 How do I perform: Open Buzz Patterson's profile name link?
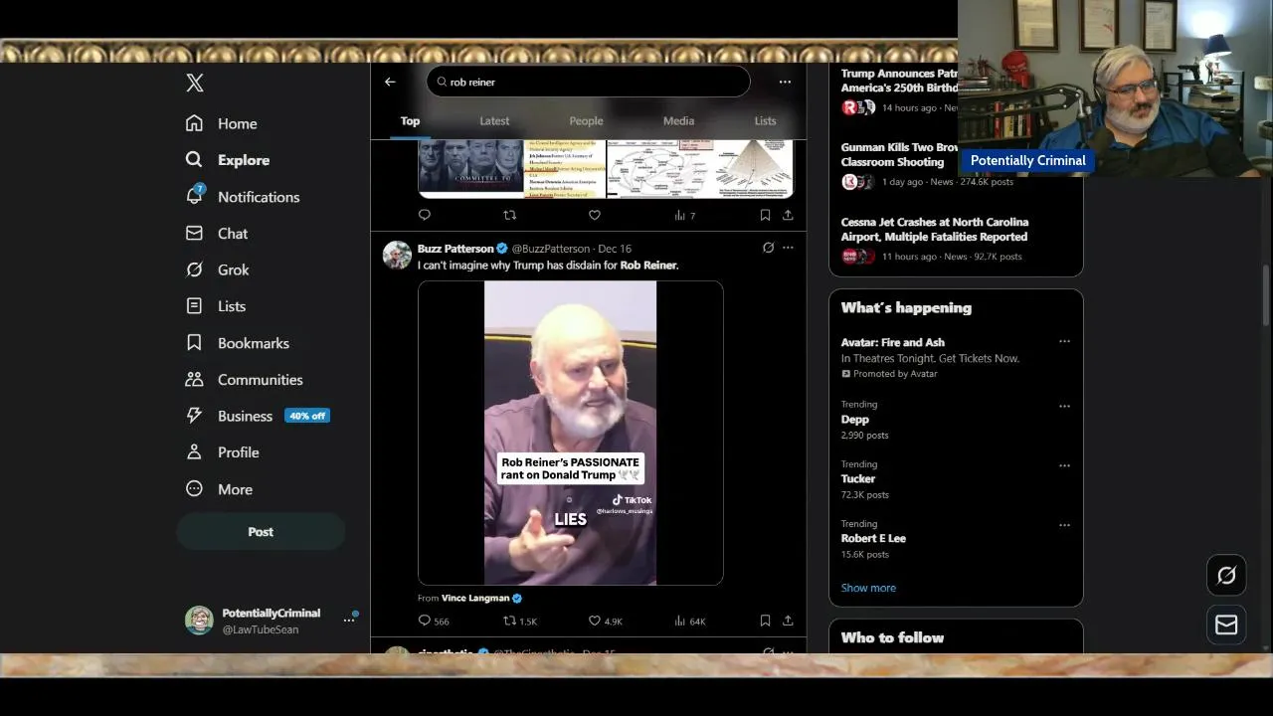pos(455,249)
